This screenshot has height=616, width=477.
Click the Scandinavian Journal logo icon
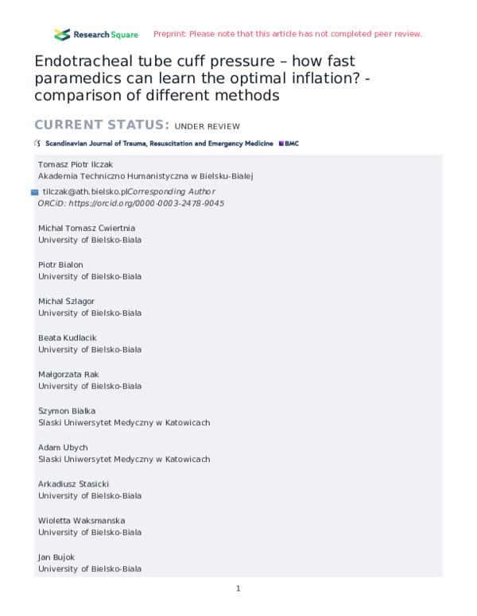(x=38, y=144)
